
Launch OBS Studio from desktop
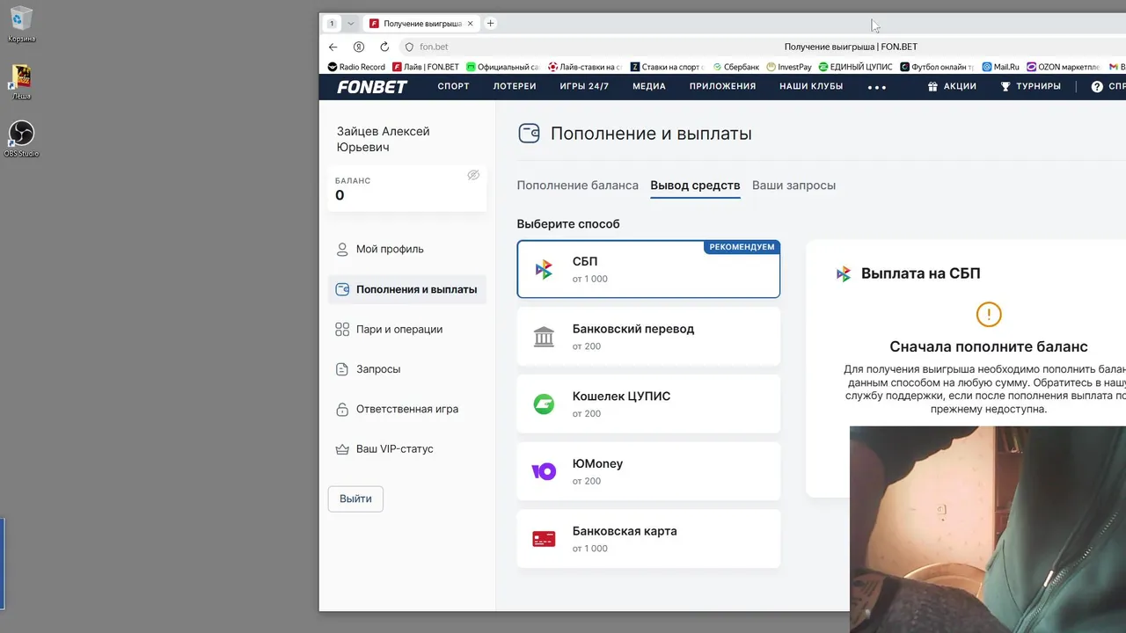(21, 139)
